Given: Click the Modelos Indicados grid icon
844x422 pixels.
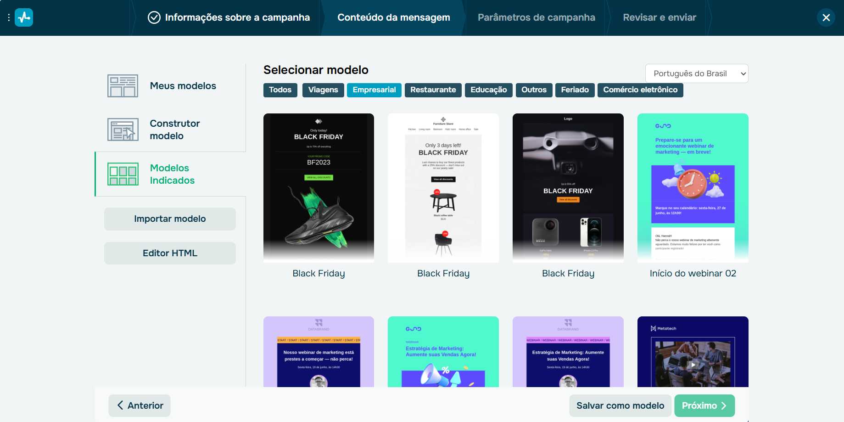Looking at the screenshot, I should pyautogui.click(x=123, y=174).
